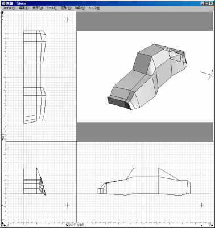Image resolution: width=215 pixels, height=228 pixels.
Task: Click the viewport divider intersection point
Action: tap(77, 141)
